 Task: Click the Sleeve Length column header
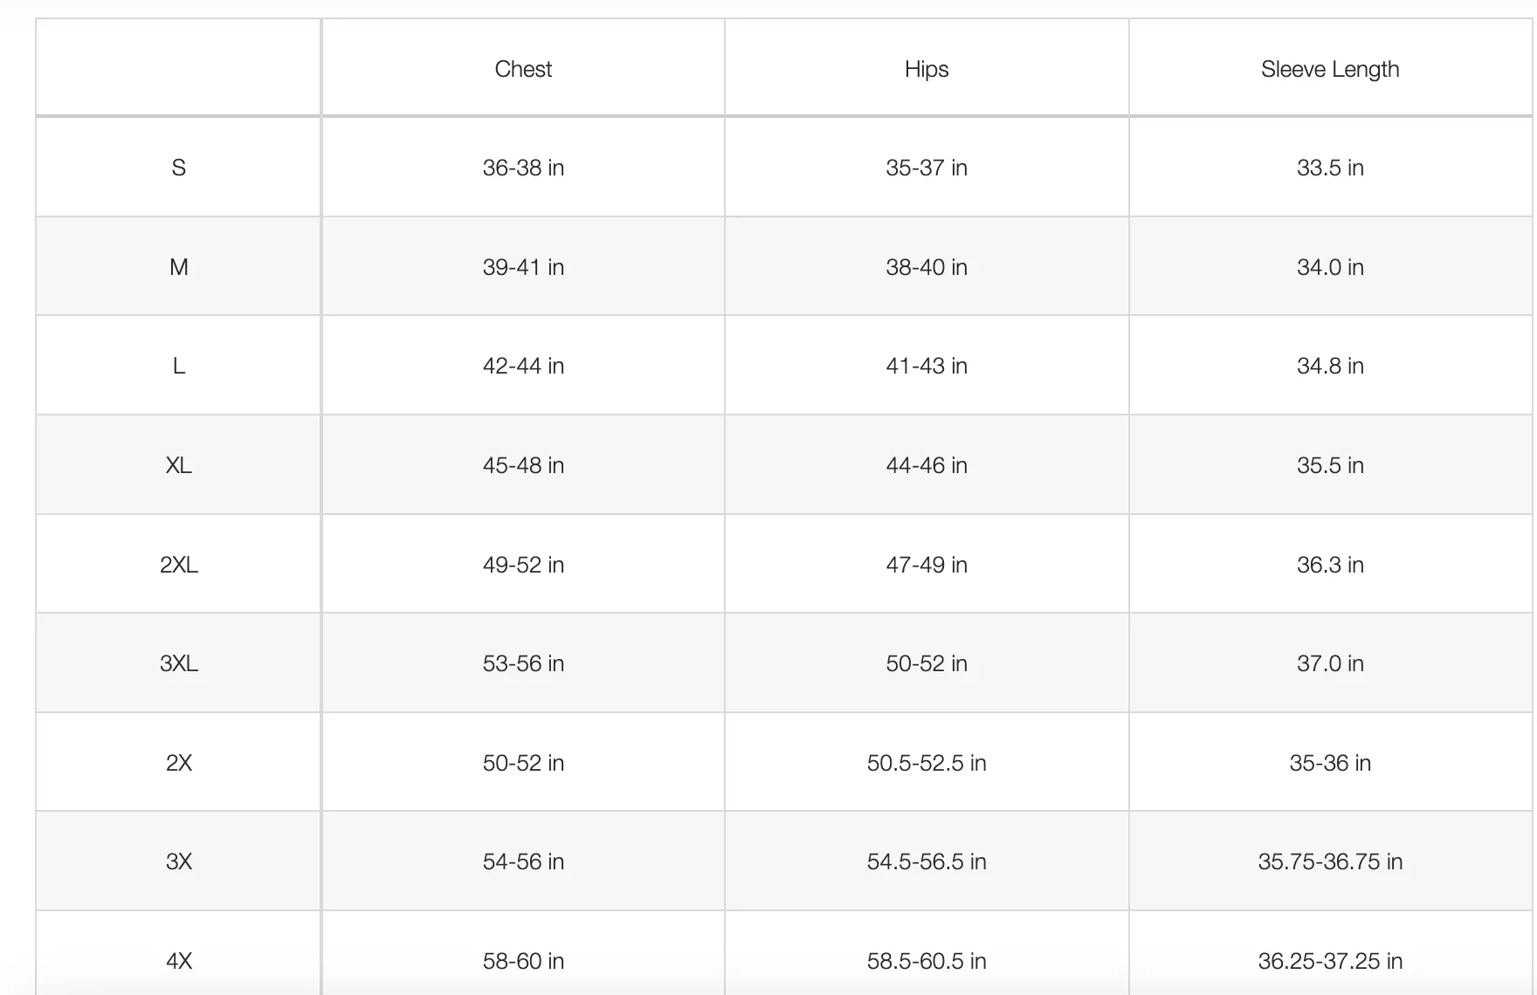(x=1330, y=69)
